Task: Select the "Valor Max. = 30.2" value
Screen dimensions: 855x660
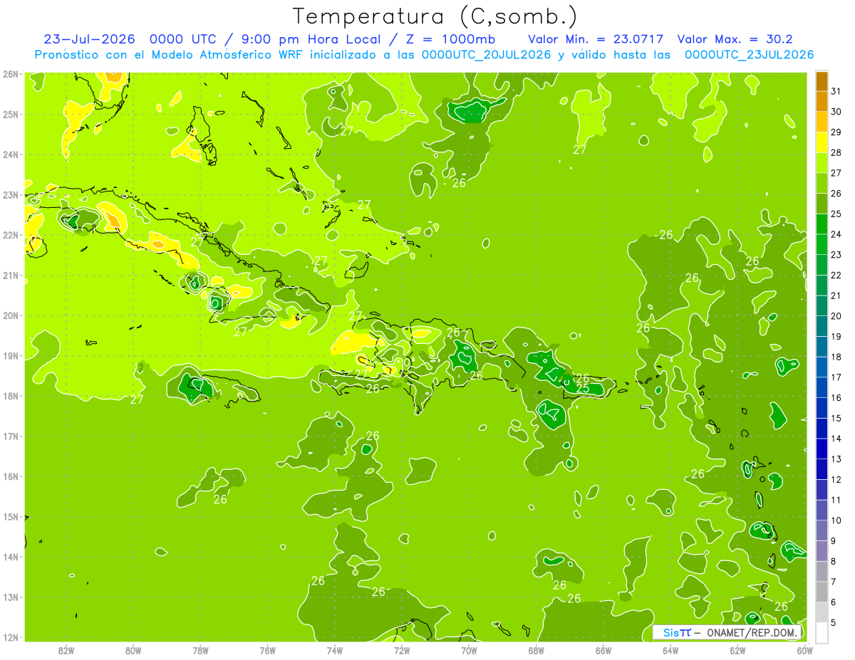Action: [x=735, y=39]
